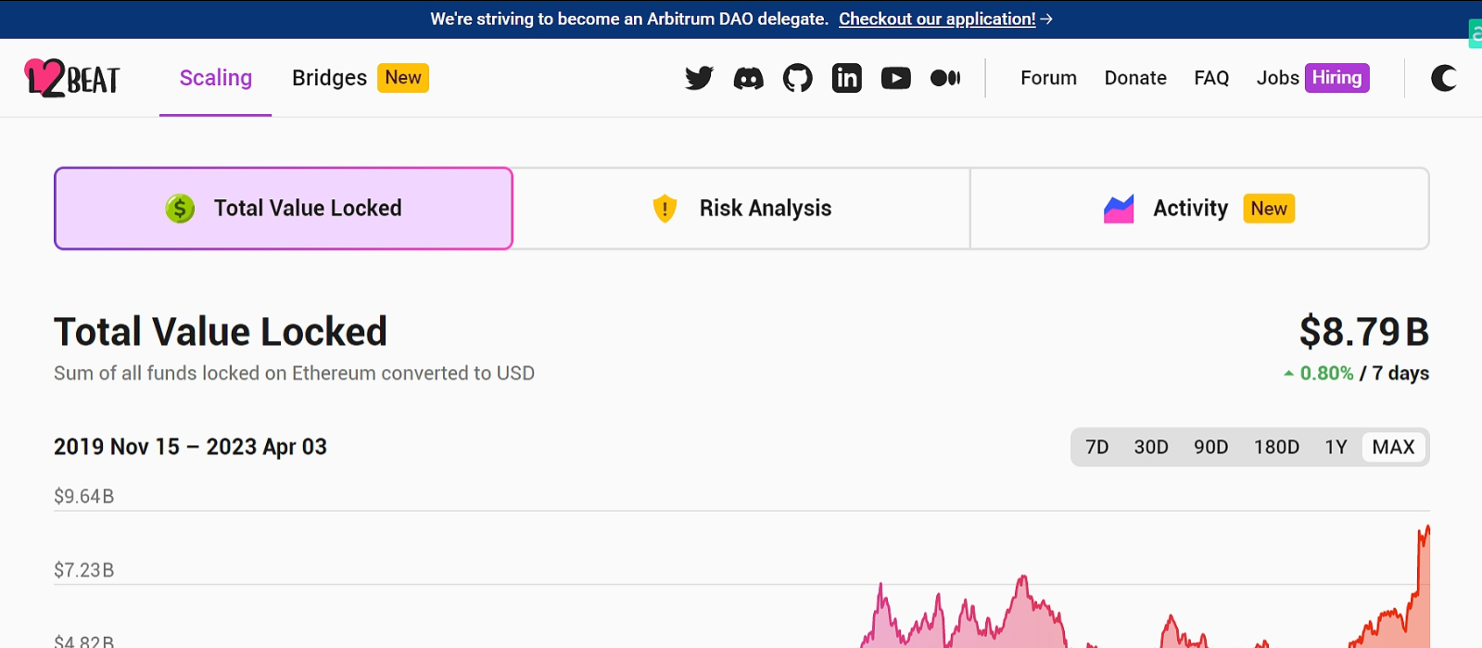The width and height of the screenshot is (1482, 648).
Task: Toggle dark mode with moon icon
Action: pos(1443,78)
